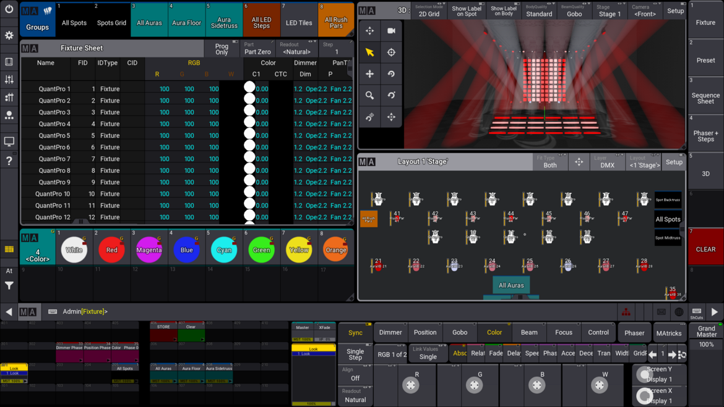Screen dimensions: 724x407
Task: Switch to the Focus feature group
Action: coord(564,332)
